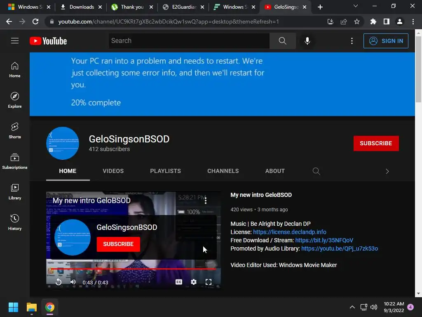Click the channel search magnifier icon
Screen dimensions: 422x317
[316, 171]
